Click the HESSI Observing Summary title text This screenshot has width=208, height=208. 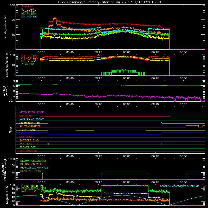point(110,2)
